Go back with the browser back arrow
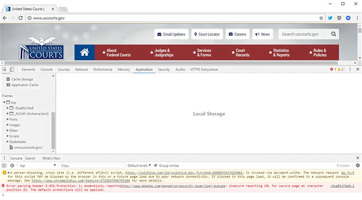Viewport: 362px width, 200px height. (5, 18)
